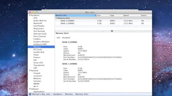Open Modems entry
Screen dimensions: 172x96
point(37,78)
